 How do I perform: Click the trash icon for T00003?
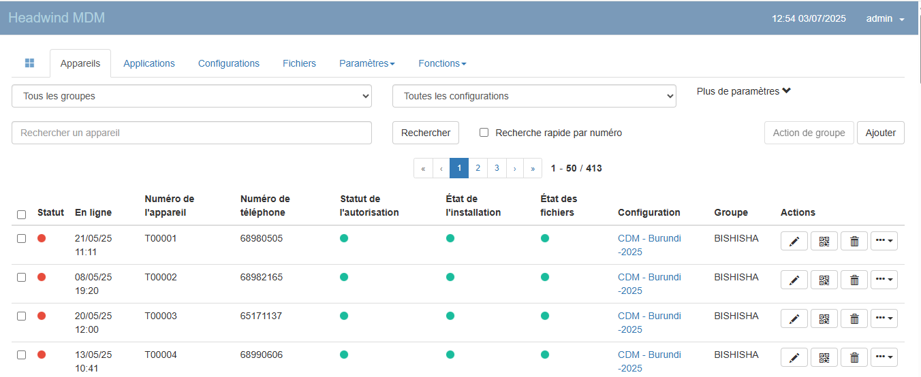tap(854, 319)
